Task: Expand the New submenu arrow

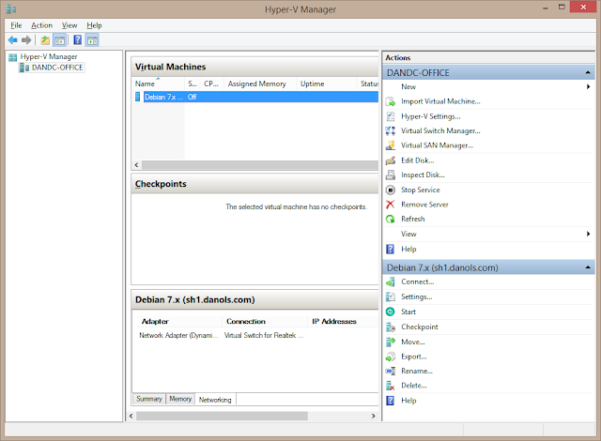Action: 588,87
